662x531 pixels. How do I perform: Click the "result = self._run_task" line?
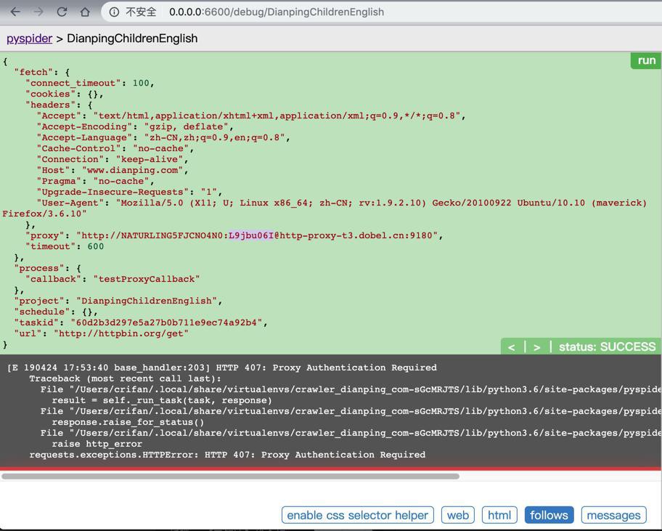(x=162, y=400)
